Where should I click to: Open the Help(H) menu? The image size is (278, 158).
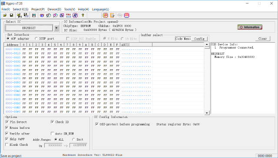(x=83, y=9)
